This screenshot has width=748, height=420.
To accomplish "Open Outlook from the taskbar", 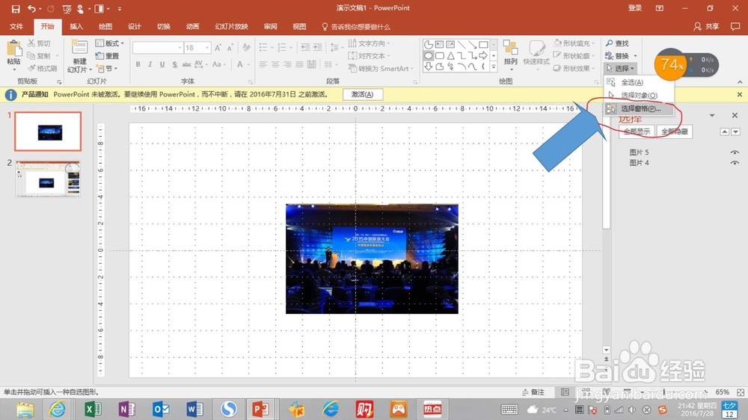I will point(161,409).
